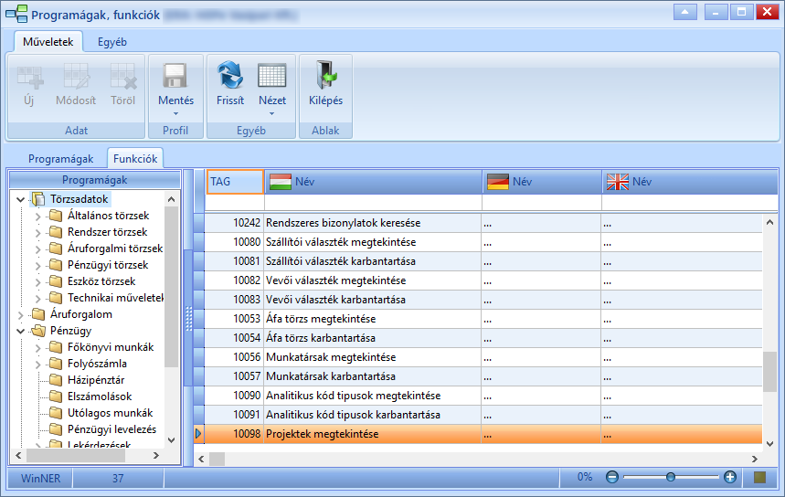Image resolution: width=785 pixels, height=497 pixels.
Task: Sort by the TAG column header
Action: coord(235,181)
